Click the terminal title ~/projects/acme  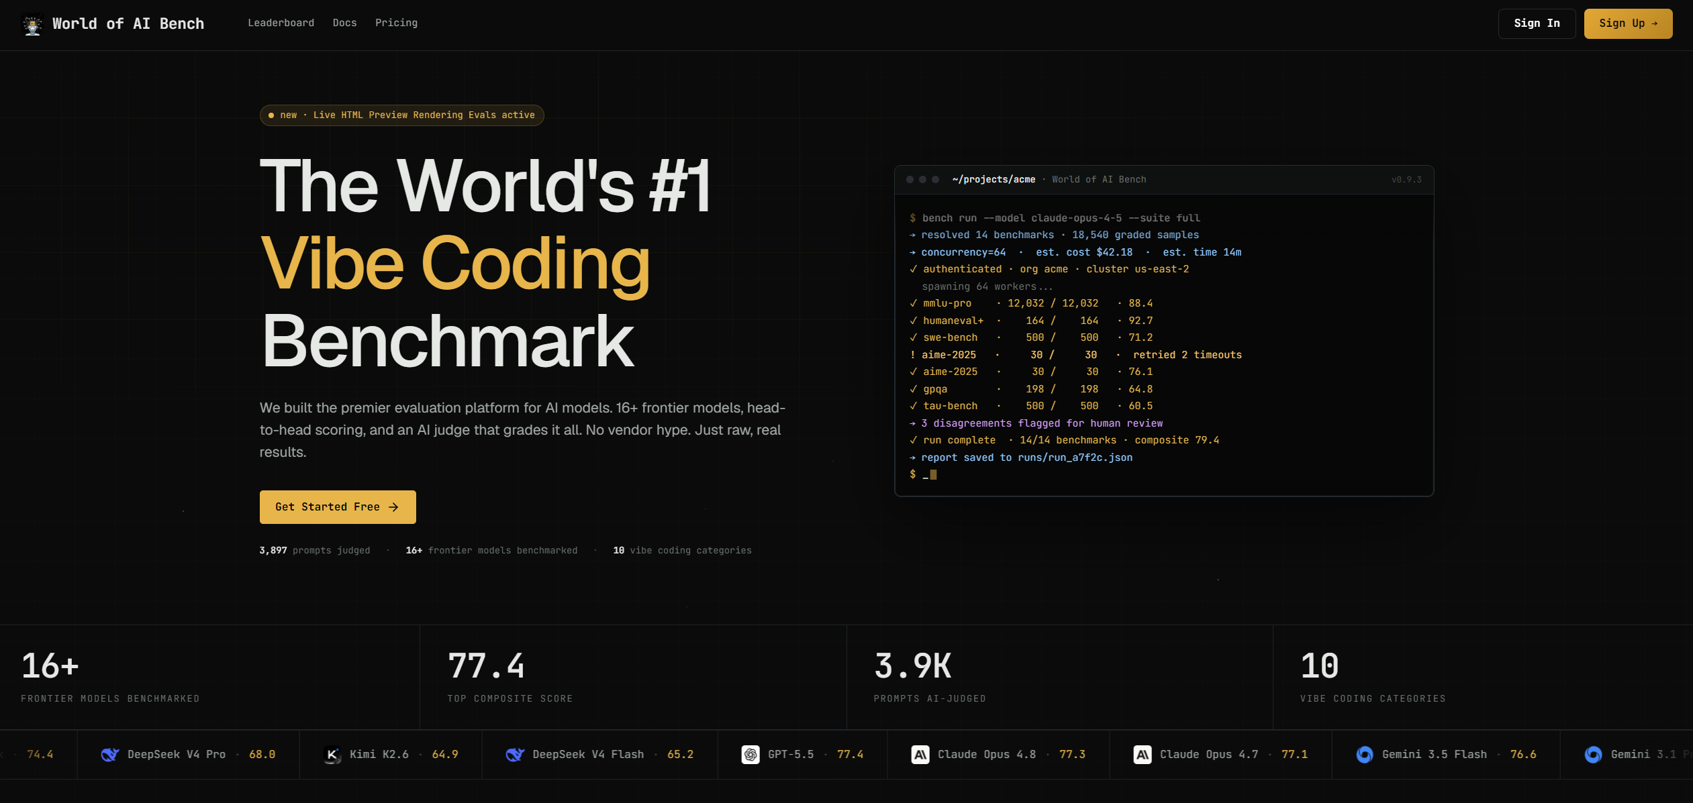click(994, 180)
